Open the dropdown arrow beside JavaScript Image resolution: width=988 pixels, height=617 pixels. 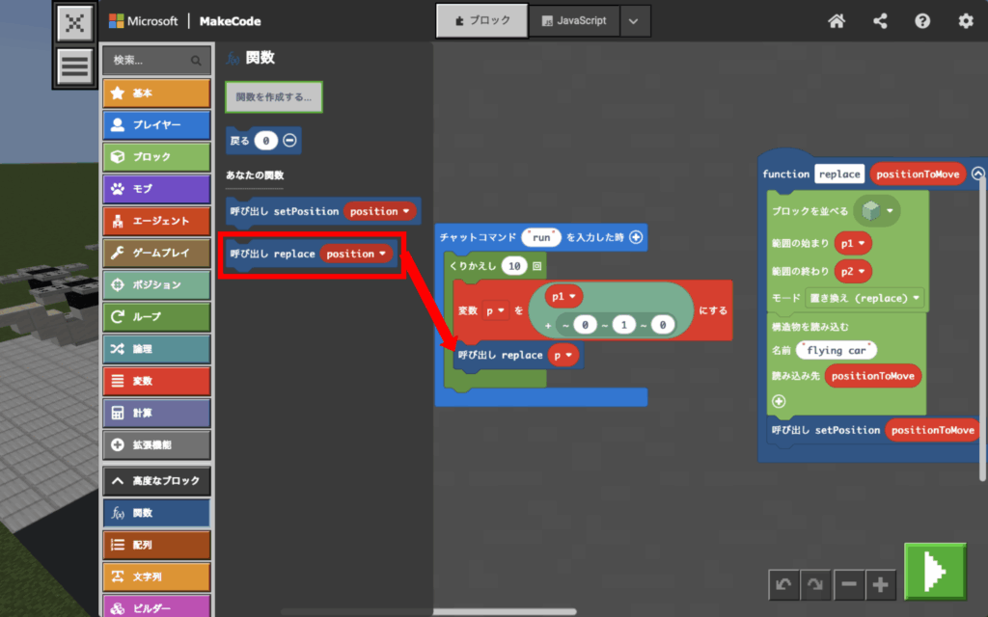[x=633, y=20]
